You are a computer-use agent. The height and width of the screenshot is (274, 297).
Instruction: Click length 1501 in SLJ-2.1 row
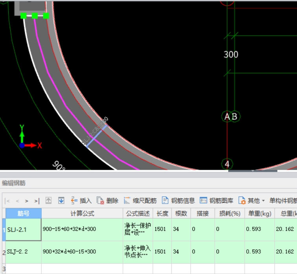(162, 230)
